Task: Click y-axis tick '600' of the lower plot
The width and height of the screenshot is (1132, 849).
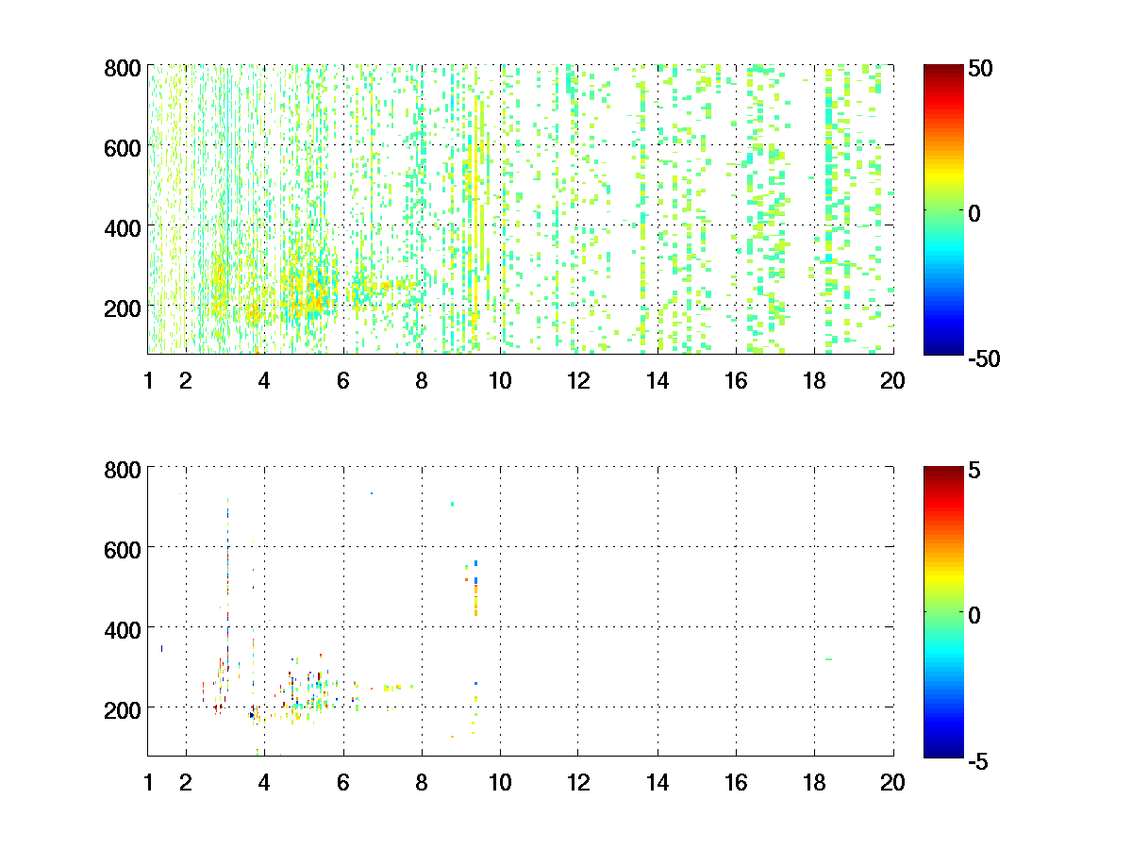Action: tap(122, 549)
